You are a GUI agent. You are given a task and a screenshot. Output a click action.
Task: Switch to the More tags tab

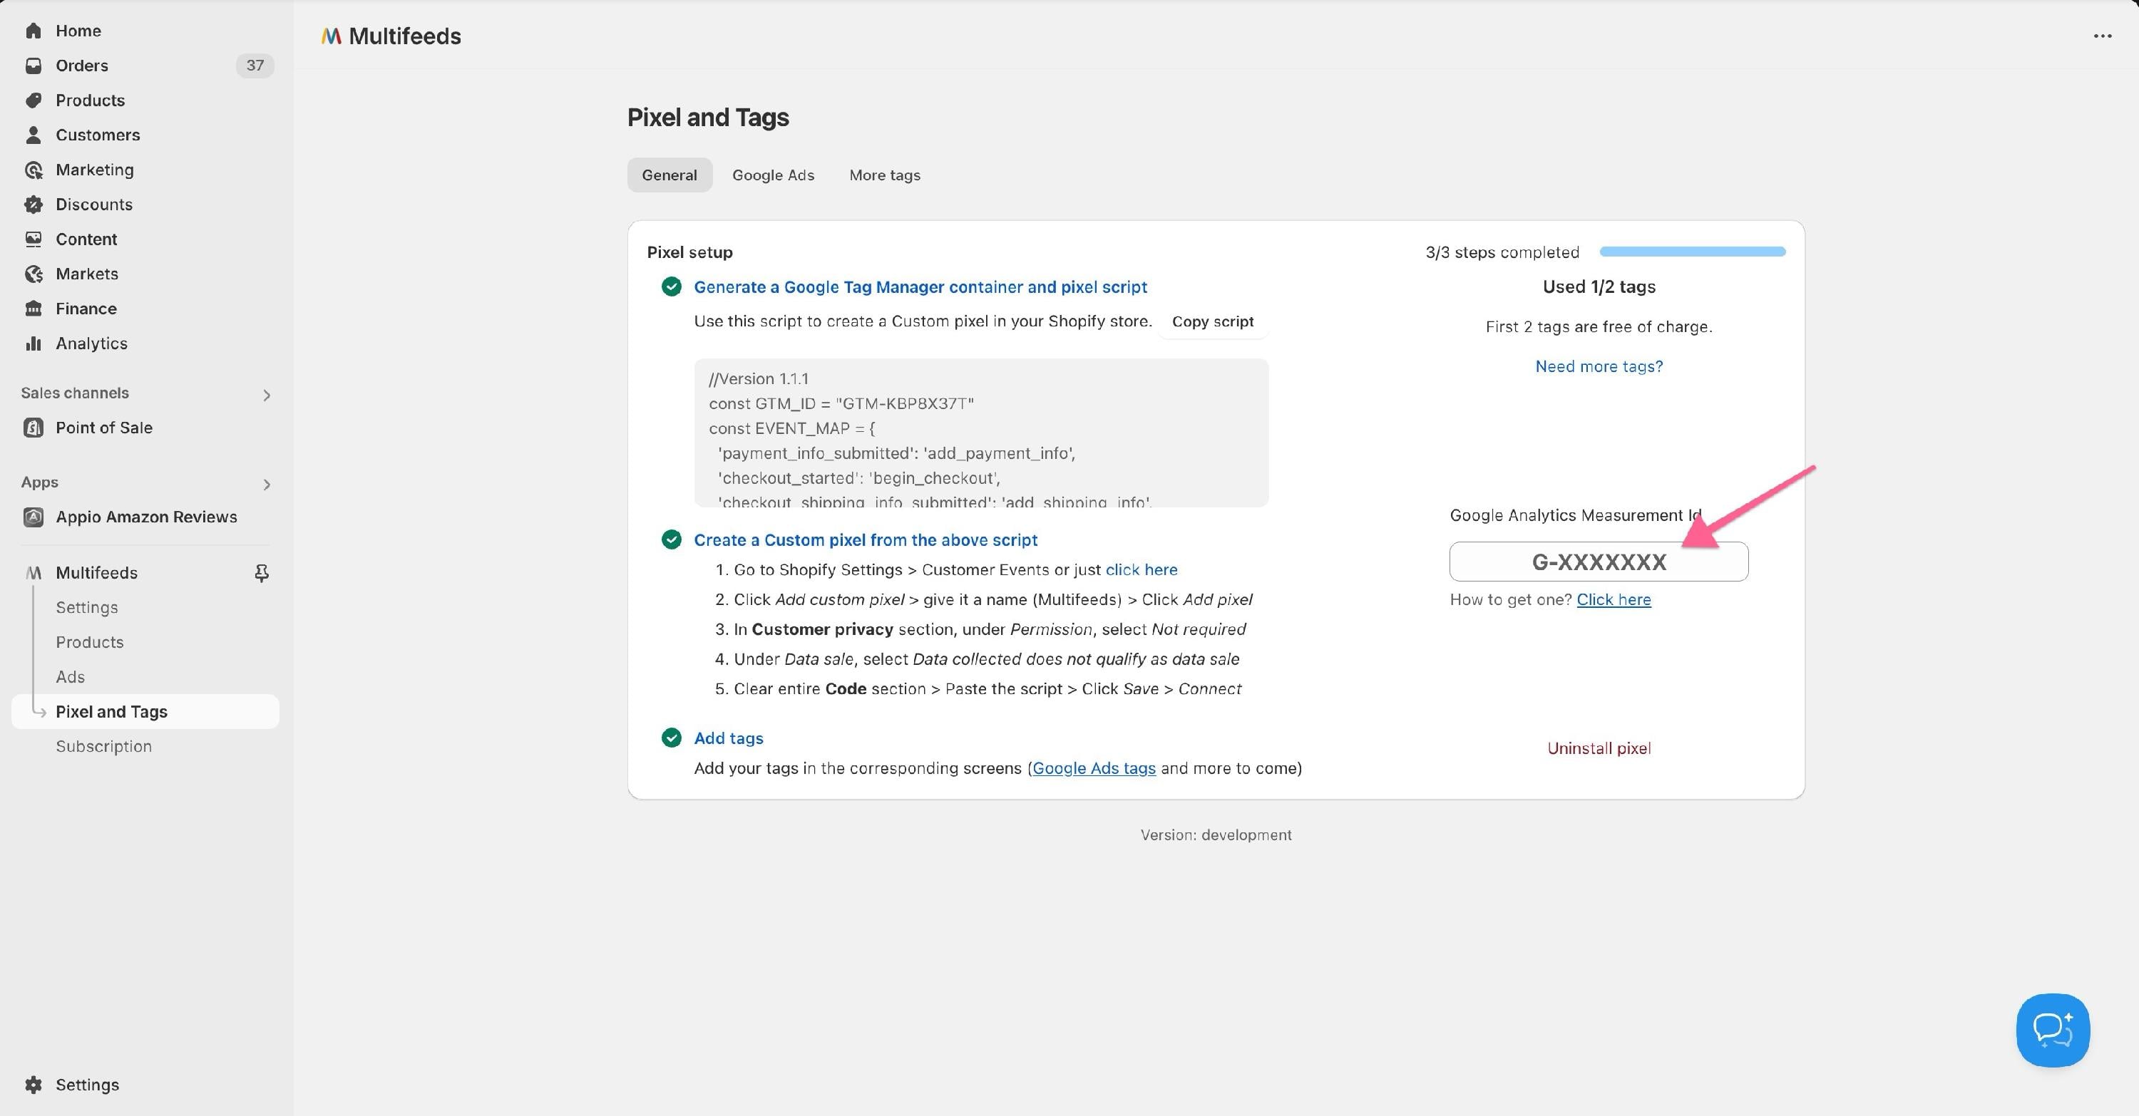[884, 175]
